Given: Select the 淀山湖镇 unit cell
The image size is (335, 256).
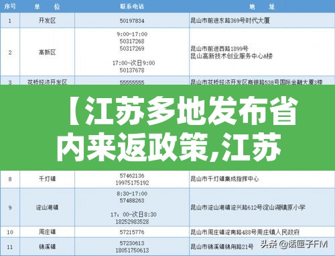Looking at the screenshot, I should 47,208.
